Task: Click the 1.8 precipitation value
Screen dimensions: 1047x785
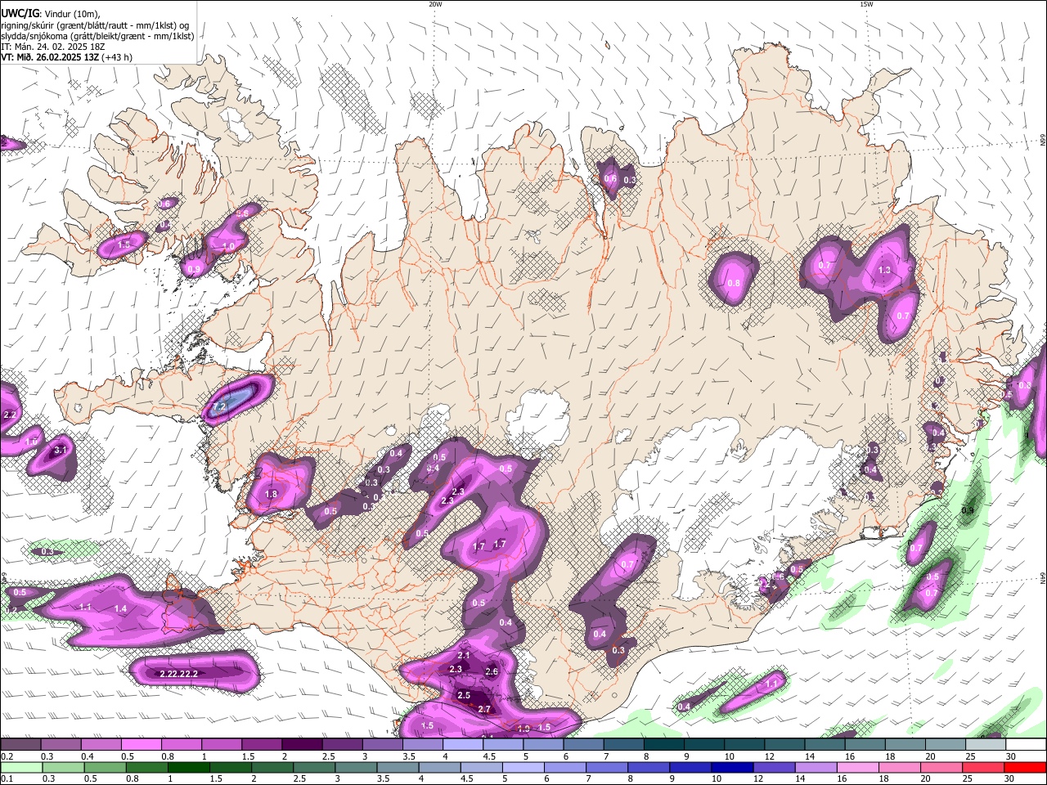Action: 272,495
